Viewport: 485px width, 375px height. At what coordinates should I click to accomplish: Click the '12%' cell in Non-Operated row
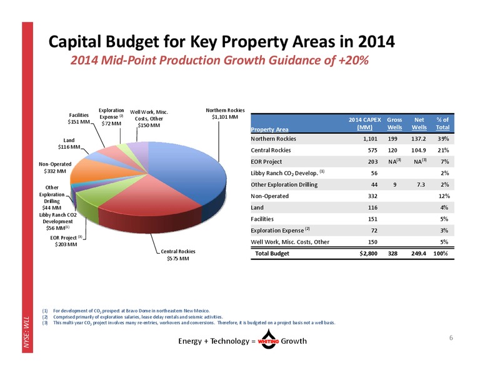tap(444, 196)
